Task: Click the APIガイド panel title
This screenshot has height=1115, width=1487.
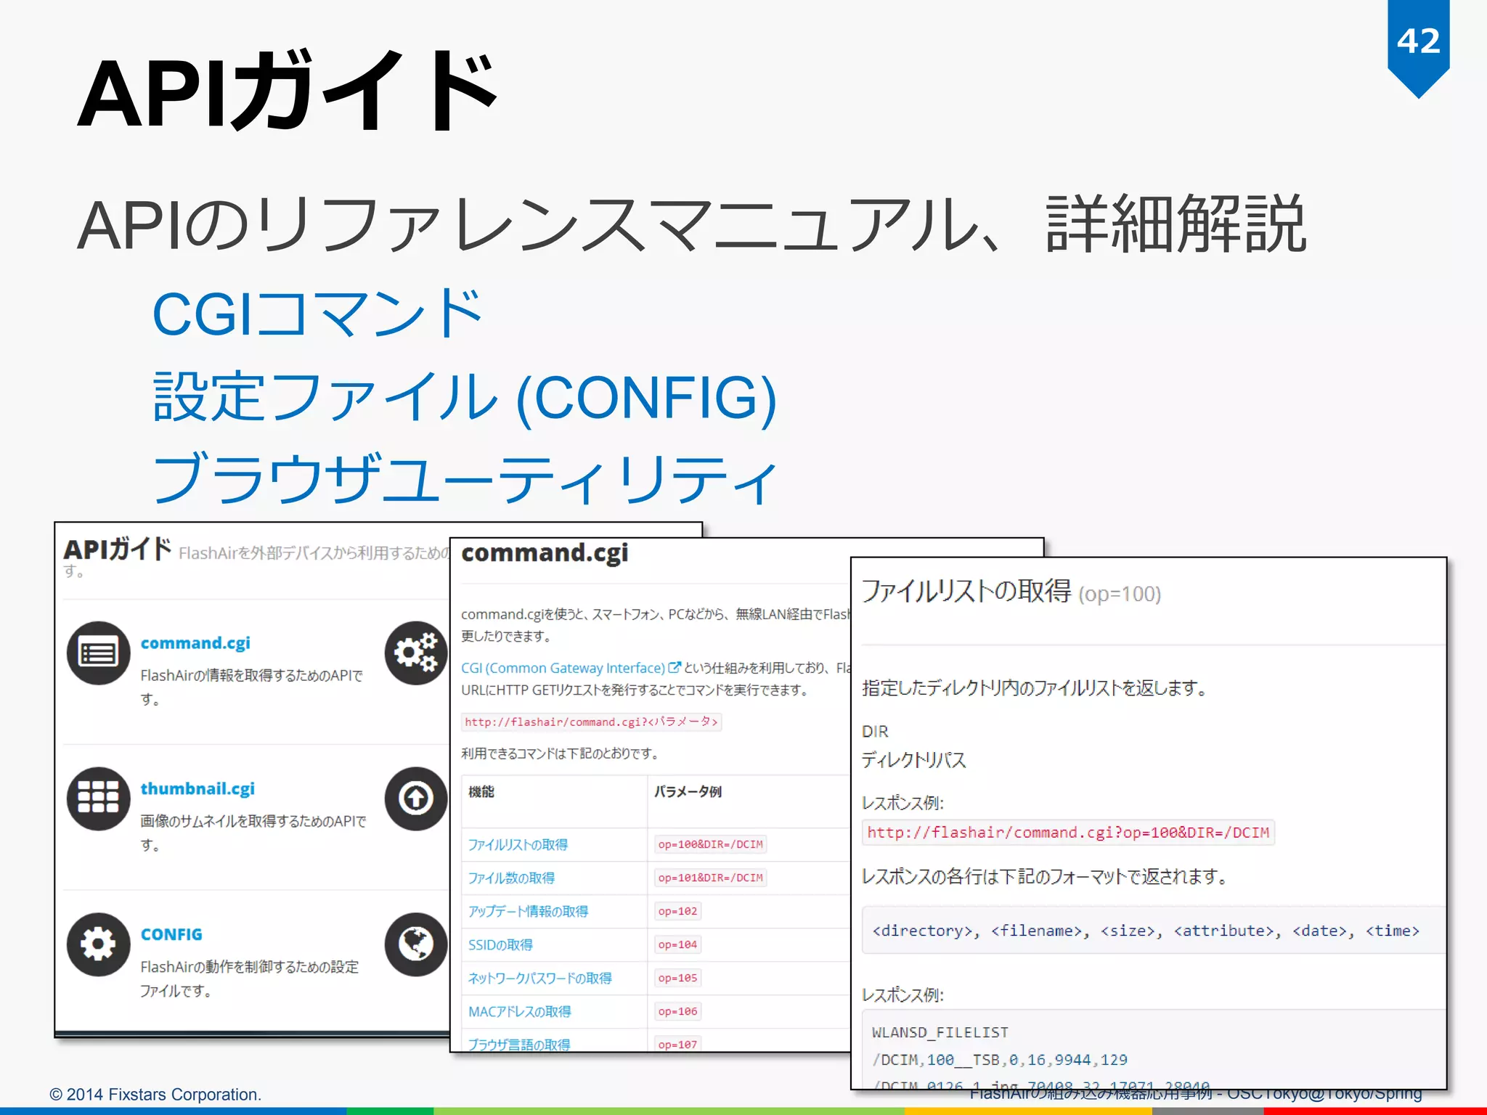Action: click(118, 550)
